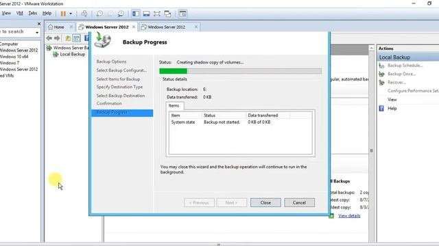Select Windows 7 in the library

(x=10, y=63)
